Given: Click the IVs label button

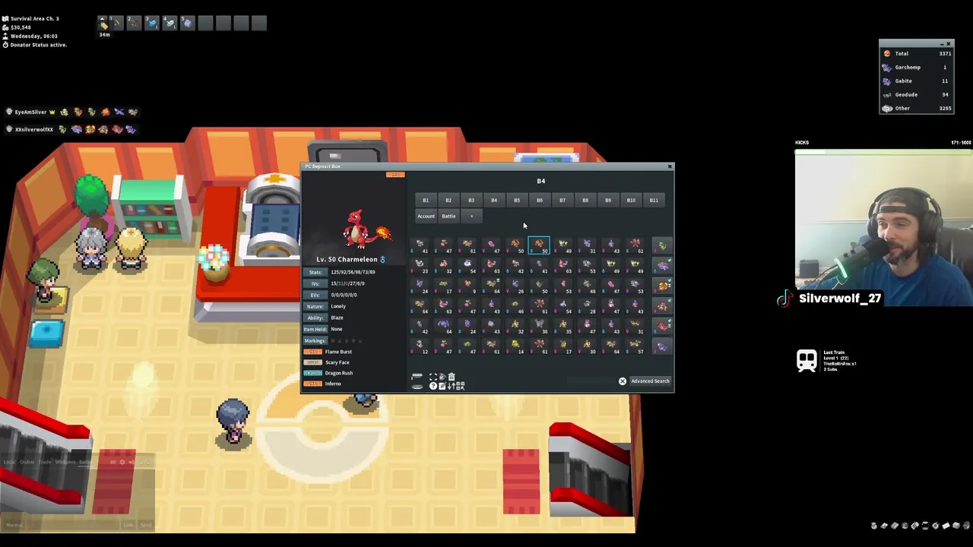Looking at the screenshot, I should pos(315,283).
